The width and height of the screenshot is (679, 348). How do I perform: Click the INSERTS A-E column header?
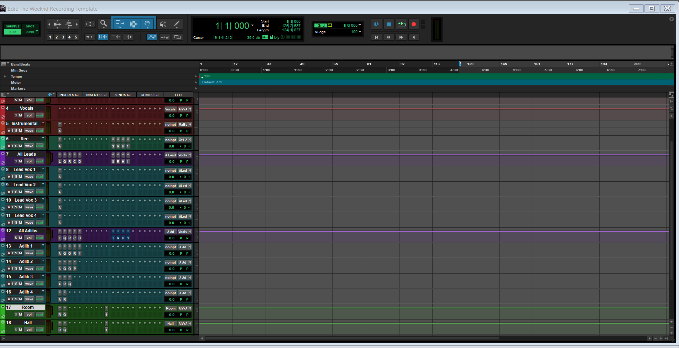click(69, 95)
